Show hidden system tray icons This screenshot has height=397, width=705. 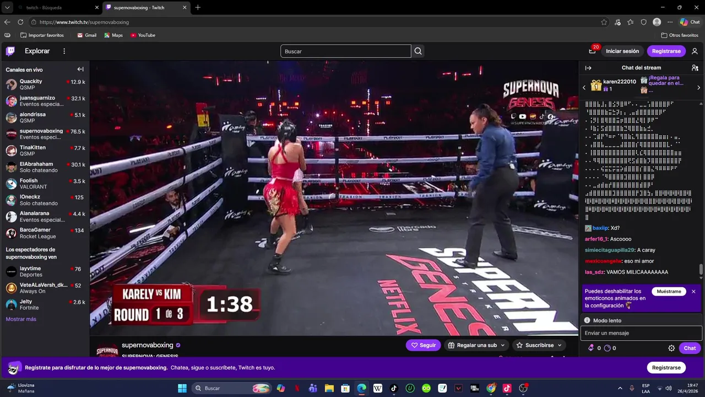coord(620,388)
